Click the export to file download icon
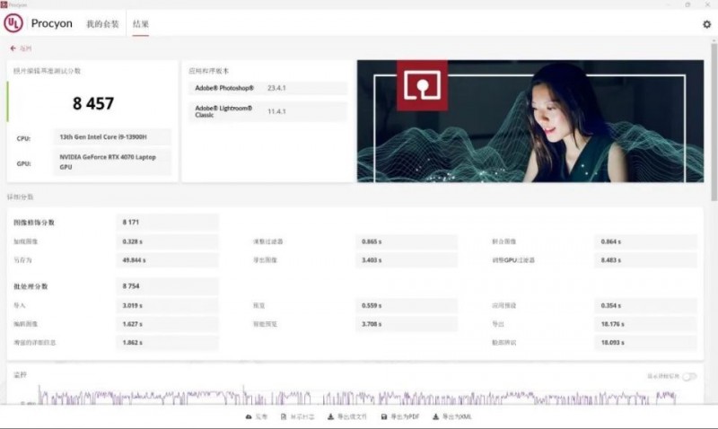This screenshot has width=718, height=429. coord(330,417)
